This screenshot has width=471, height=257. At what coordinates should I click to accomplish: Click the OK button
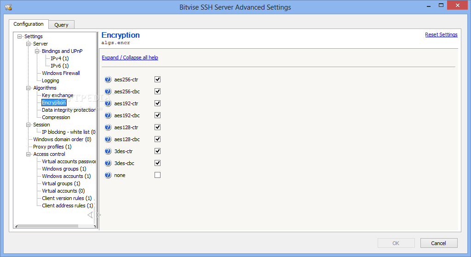pyautogui.click(x=396, y=243)
